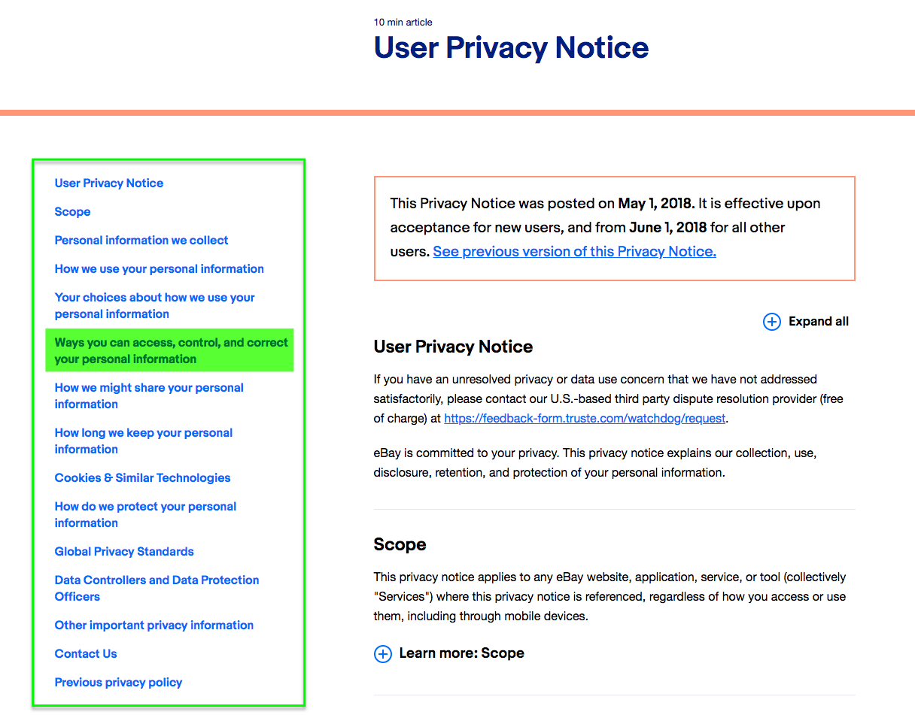
Task: Expand the Learn more: Scope section
Action: (x=461, y=653)
